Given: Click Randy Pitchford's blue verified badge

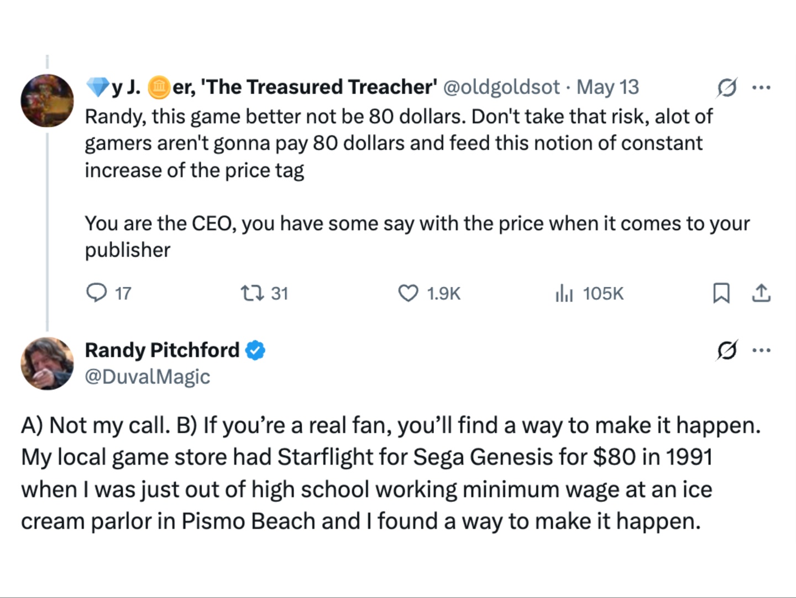Looking at the screenshot, I should pyautogui.click(x=255, y=350).
